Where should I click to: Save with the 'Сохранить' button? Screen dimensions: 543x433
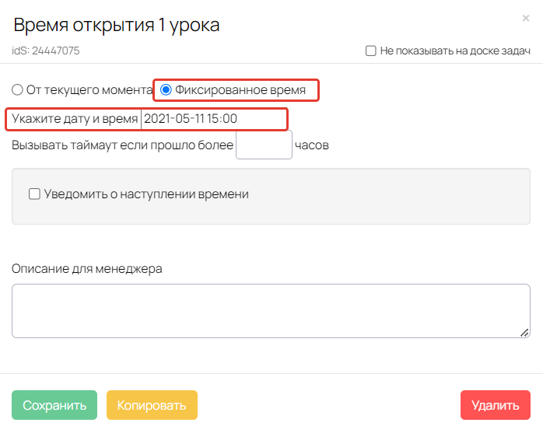(x=54, y=405)
